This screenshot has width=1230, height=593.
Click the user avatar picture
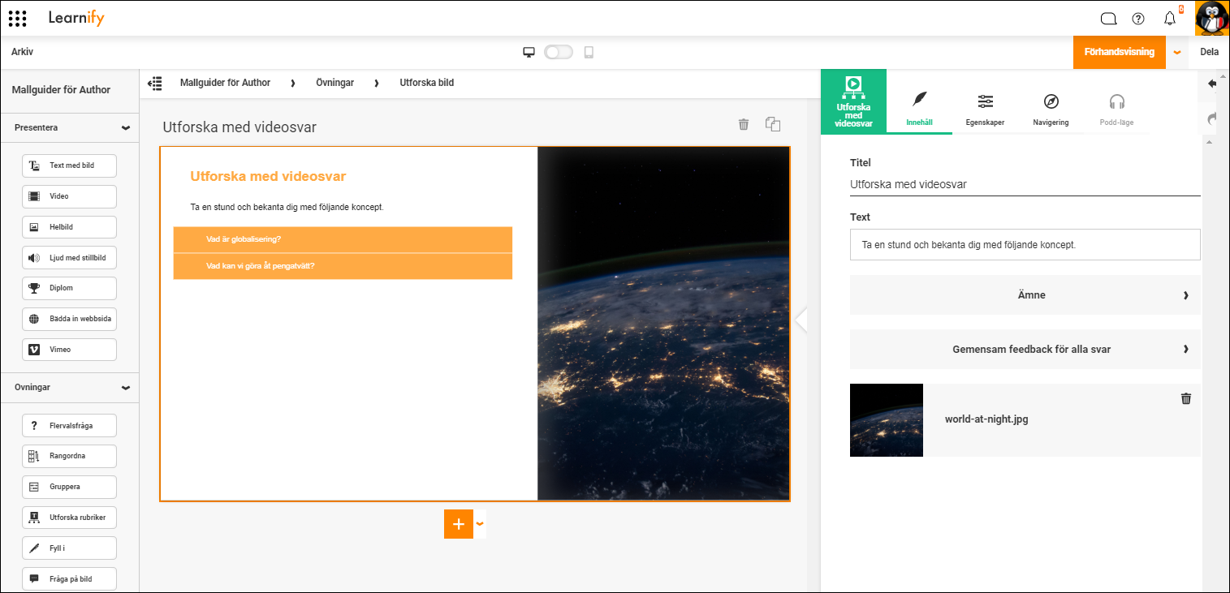click(x=1211, y=18)
